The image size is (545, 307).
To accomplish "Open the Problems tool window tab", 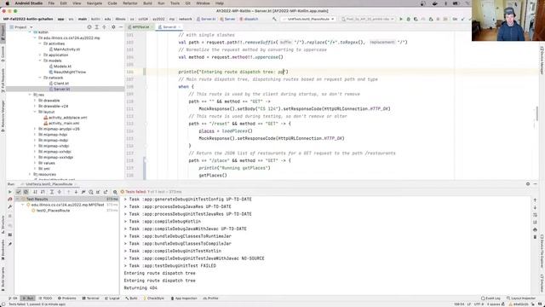I will coord(66,298).
